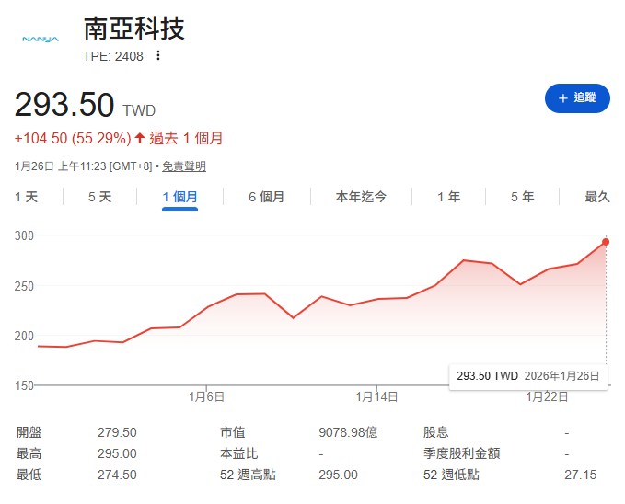
Task: Switch to 本年迄今 year-to-date view
Action: tap(361, 197)
